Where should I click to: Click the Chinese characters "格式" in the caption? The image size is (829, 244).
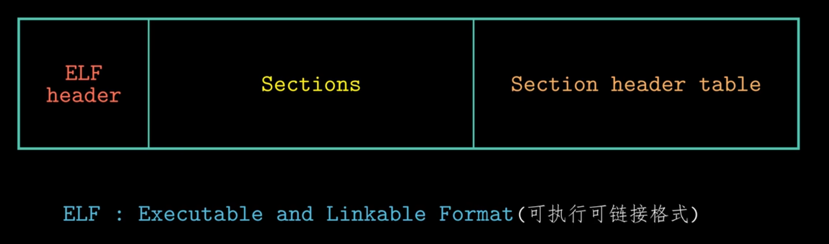click(669, 214)
